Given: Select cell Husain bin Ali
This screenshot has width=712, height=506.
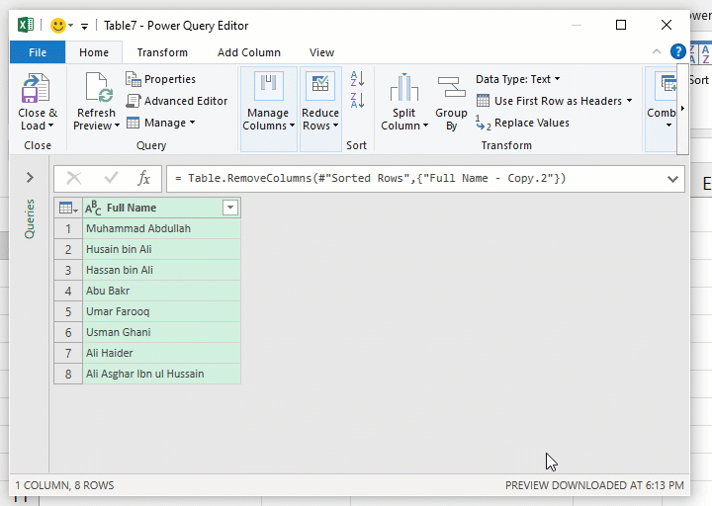Looking at the screenshot, I should [x=161, y=249].
